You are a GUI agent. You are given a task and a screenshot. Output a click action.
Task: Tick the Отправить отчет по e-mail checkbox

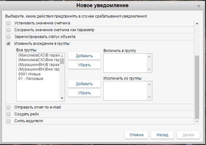click(9, 107)
